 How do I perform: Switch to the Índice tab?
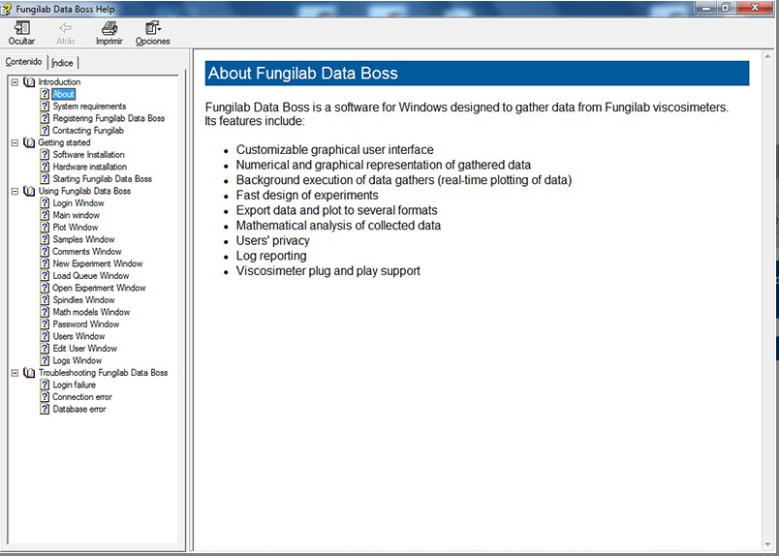62,62
